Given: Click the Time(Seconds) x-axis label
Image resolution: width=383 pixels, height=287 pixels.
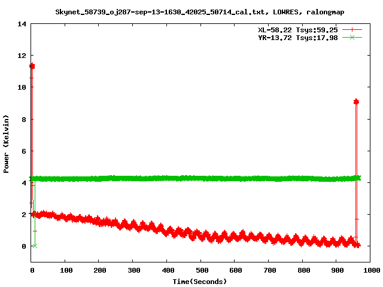Looking at the screenshot, I should [199, 282].
